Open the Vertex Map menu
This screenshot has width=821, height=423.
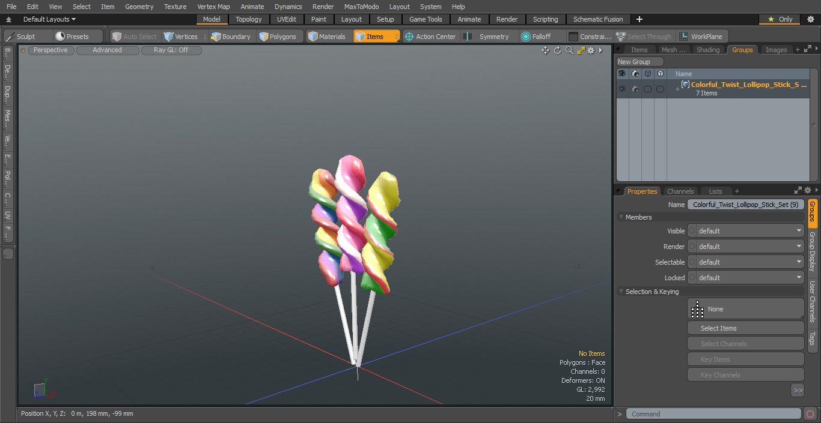(x=213, y=7)
